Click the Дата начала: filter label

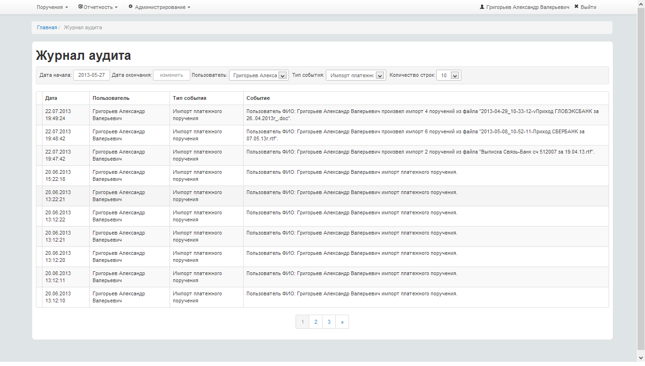tap(56, 75)
